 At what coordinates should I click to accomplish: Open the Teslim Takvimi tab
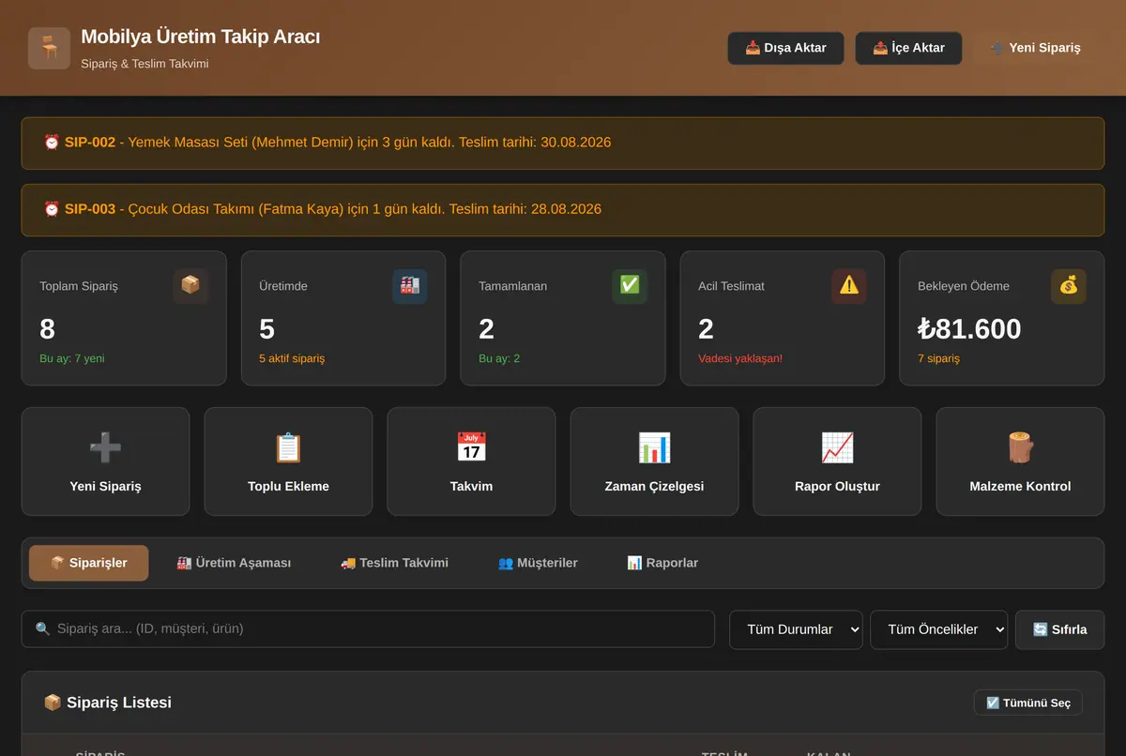click(x=394, y=563)
